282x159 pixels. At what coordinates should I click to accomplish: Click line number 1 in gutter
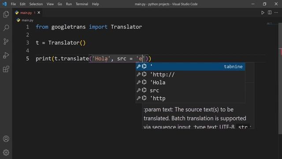click(27, 27)
